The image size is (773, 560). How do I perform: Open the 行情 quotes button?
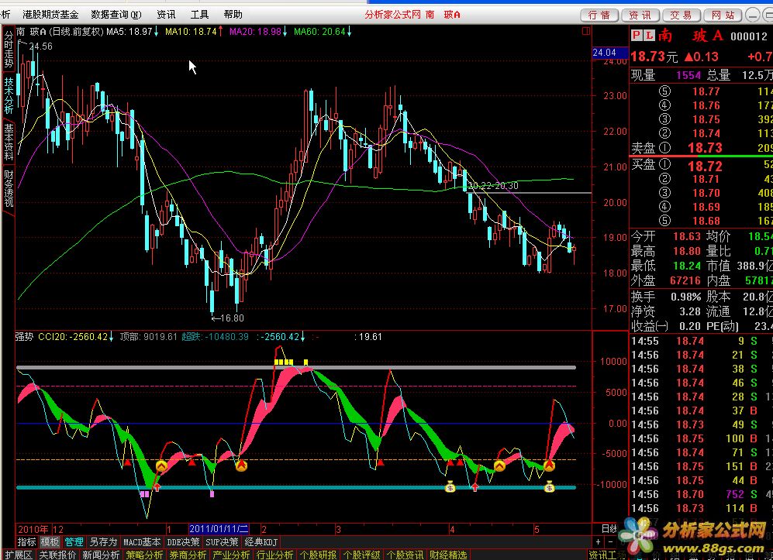click(x=599, y=15)
